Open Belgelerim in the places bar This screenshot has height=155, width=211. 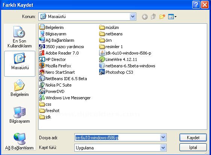click(x=20, y=88)
